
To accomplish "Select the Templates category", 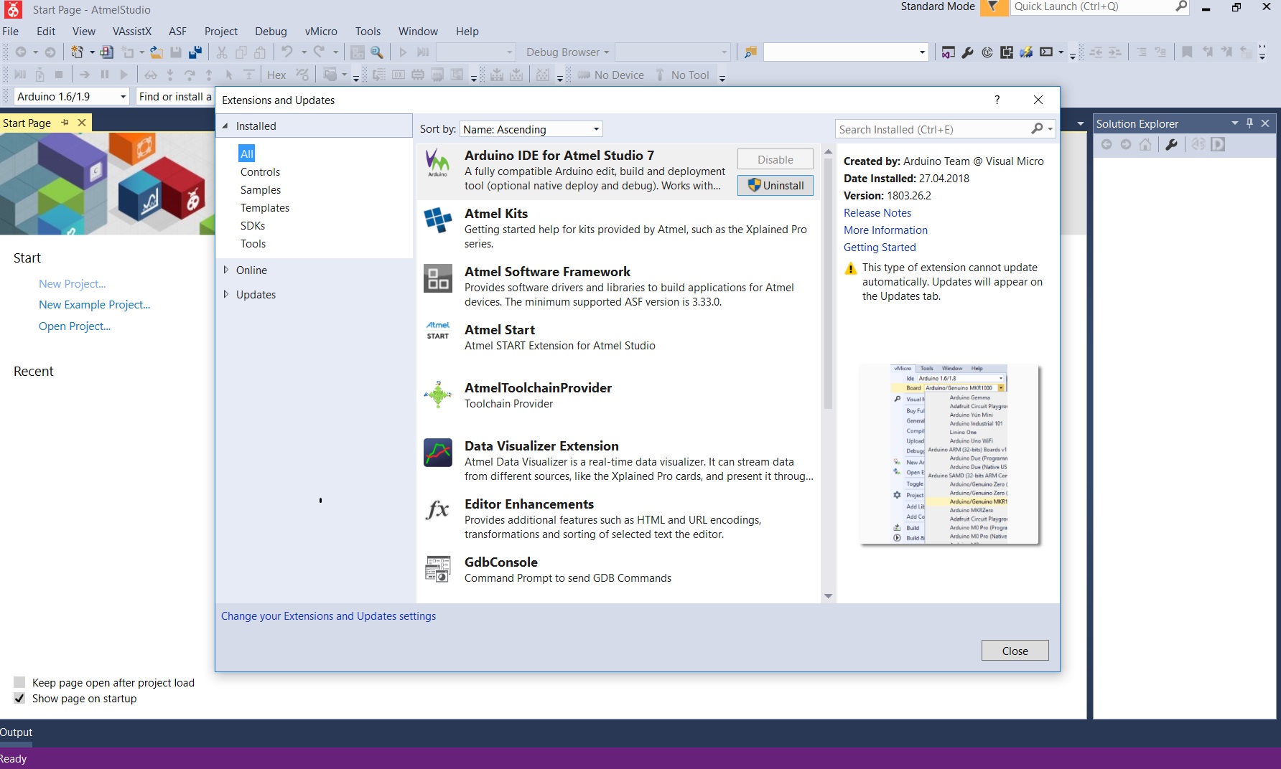I will click(265, 208).
